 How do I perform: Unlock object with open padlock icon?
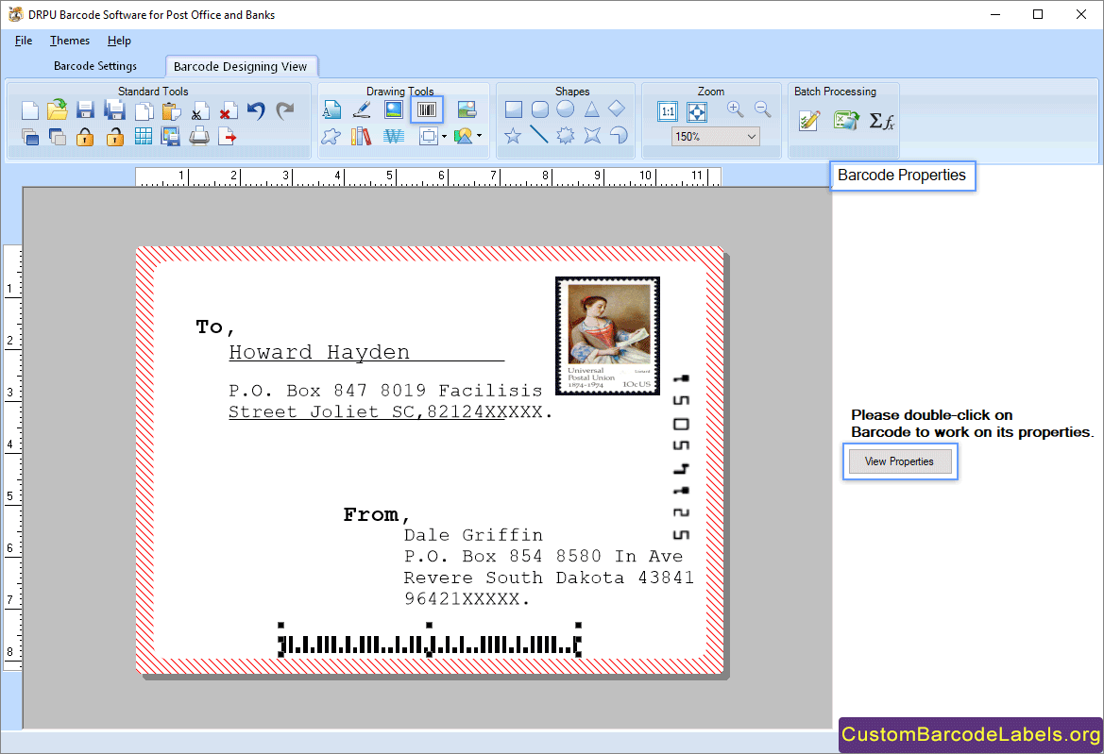coord(115,137)
